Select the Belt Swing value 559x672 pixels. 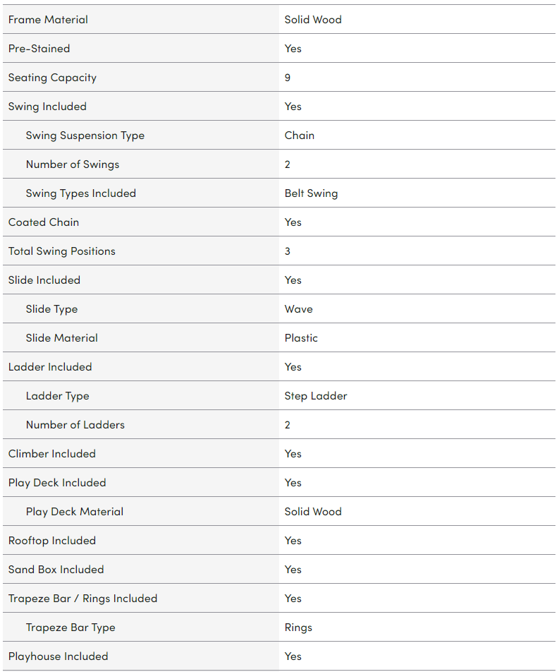point(311,193)
